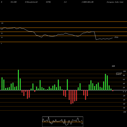Click the 20 label on MR axis
The height and width of the screenshot is (127, 127).
click(x=124, y=88)
